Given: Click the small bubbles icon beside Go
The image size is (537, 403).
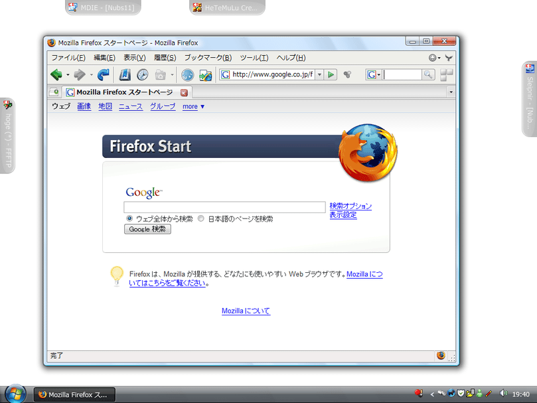Looking at the screenshot, I should coord(347,74).
